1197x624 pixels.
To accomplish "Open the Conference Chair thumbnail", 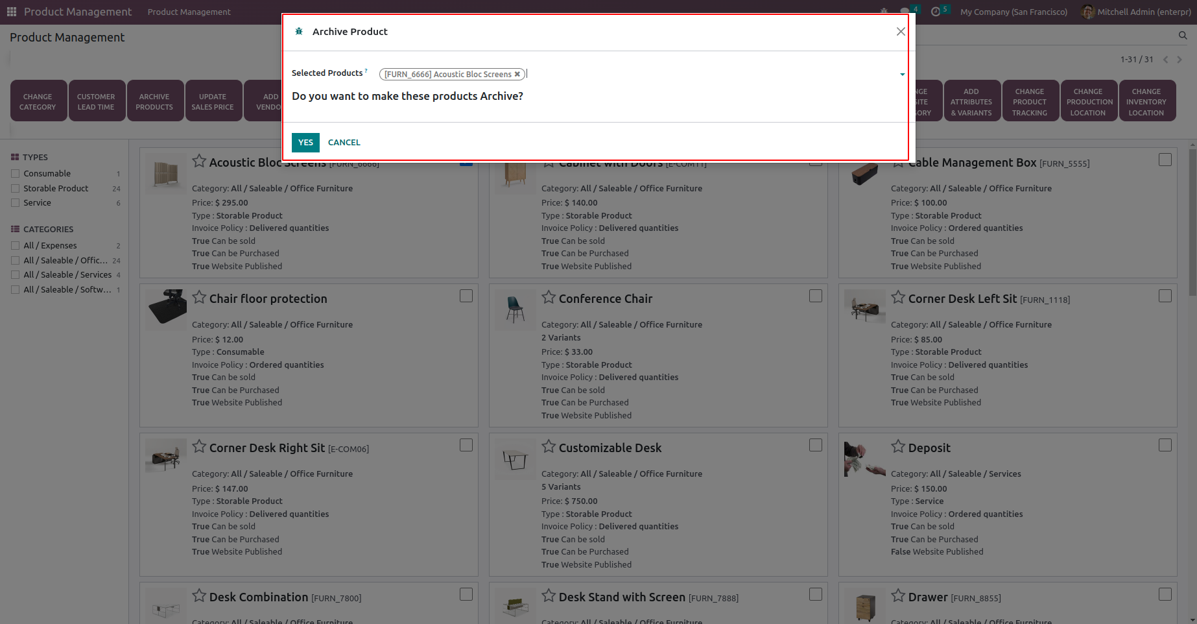I will tap(516, 309).
